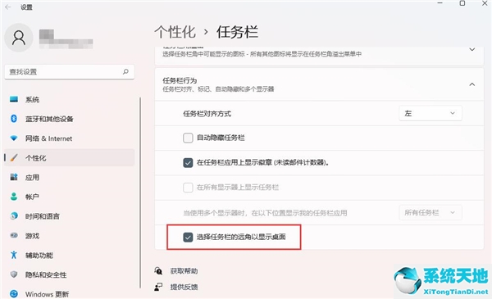This screenshot has height=299, width=492.
Task: Click the 提供反馈 feedback icon
Action: pos(158,287)
